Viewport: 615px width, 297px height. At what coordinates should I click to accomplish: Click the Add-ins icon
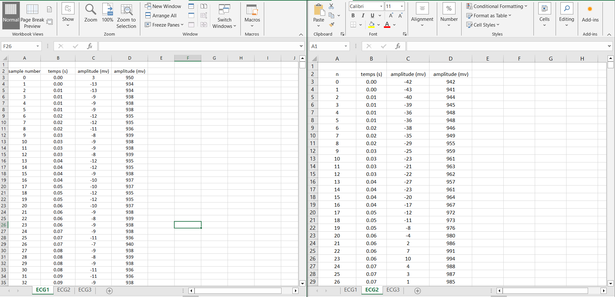pos(590,9)
